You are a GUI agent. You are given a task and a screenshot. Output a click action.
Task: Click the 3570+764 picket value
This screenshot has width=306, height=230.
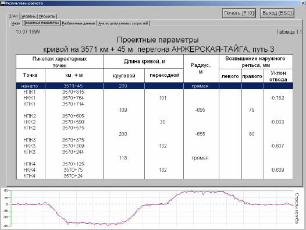pos(73,98)
